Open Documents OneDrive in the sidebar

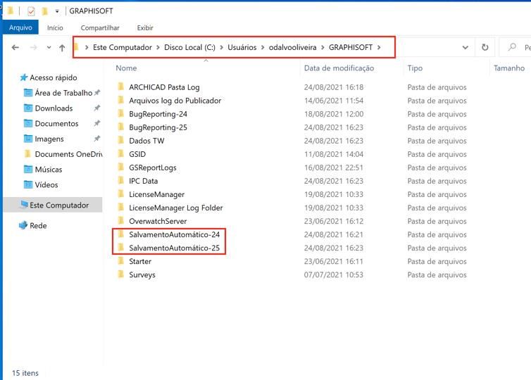click(68, 154)
